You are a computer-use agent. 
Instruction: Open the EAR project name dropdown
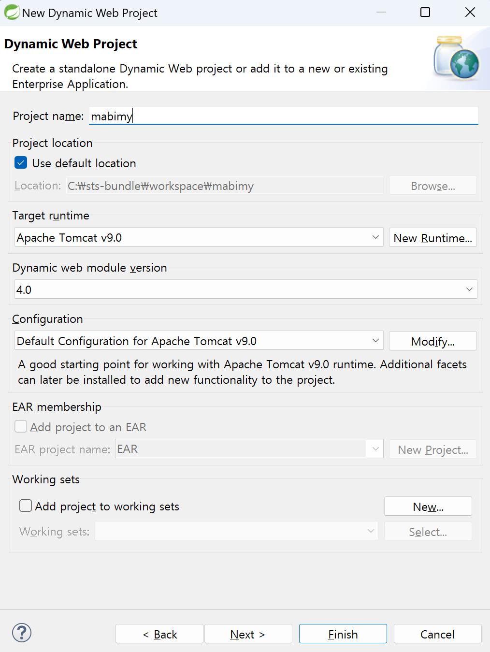pos(249,449)
